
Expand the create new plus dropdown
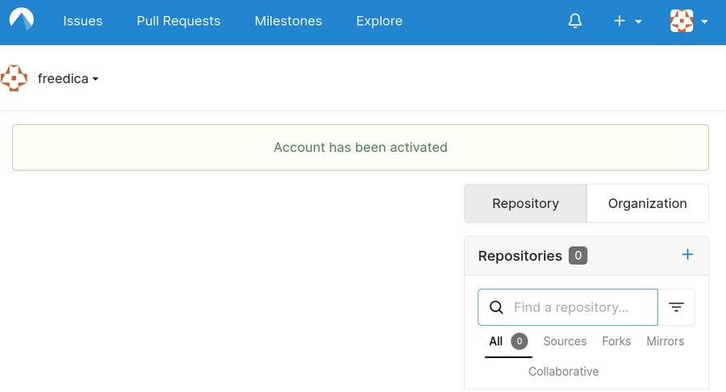628,22
